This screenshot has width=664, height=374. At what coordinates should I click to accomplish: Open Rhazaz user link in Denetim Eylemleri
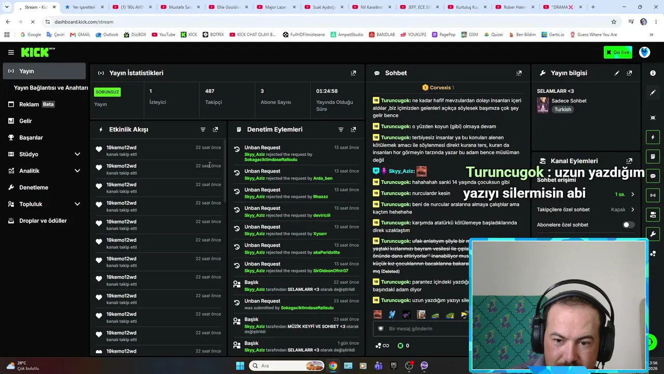321,197
